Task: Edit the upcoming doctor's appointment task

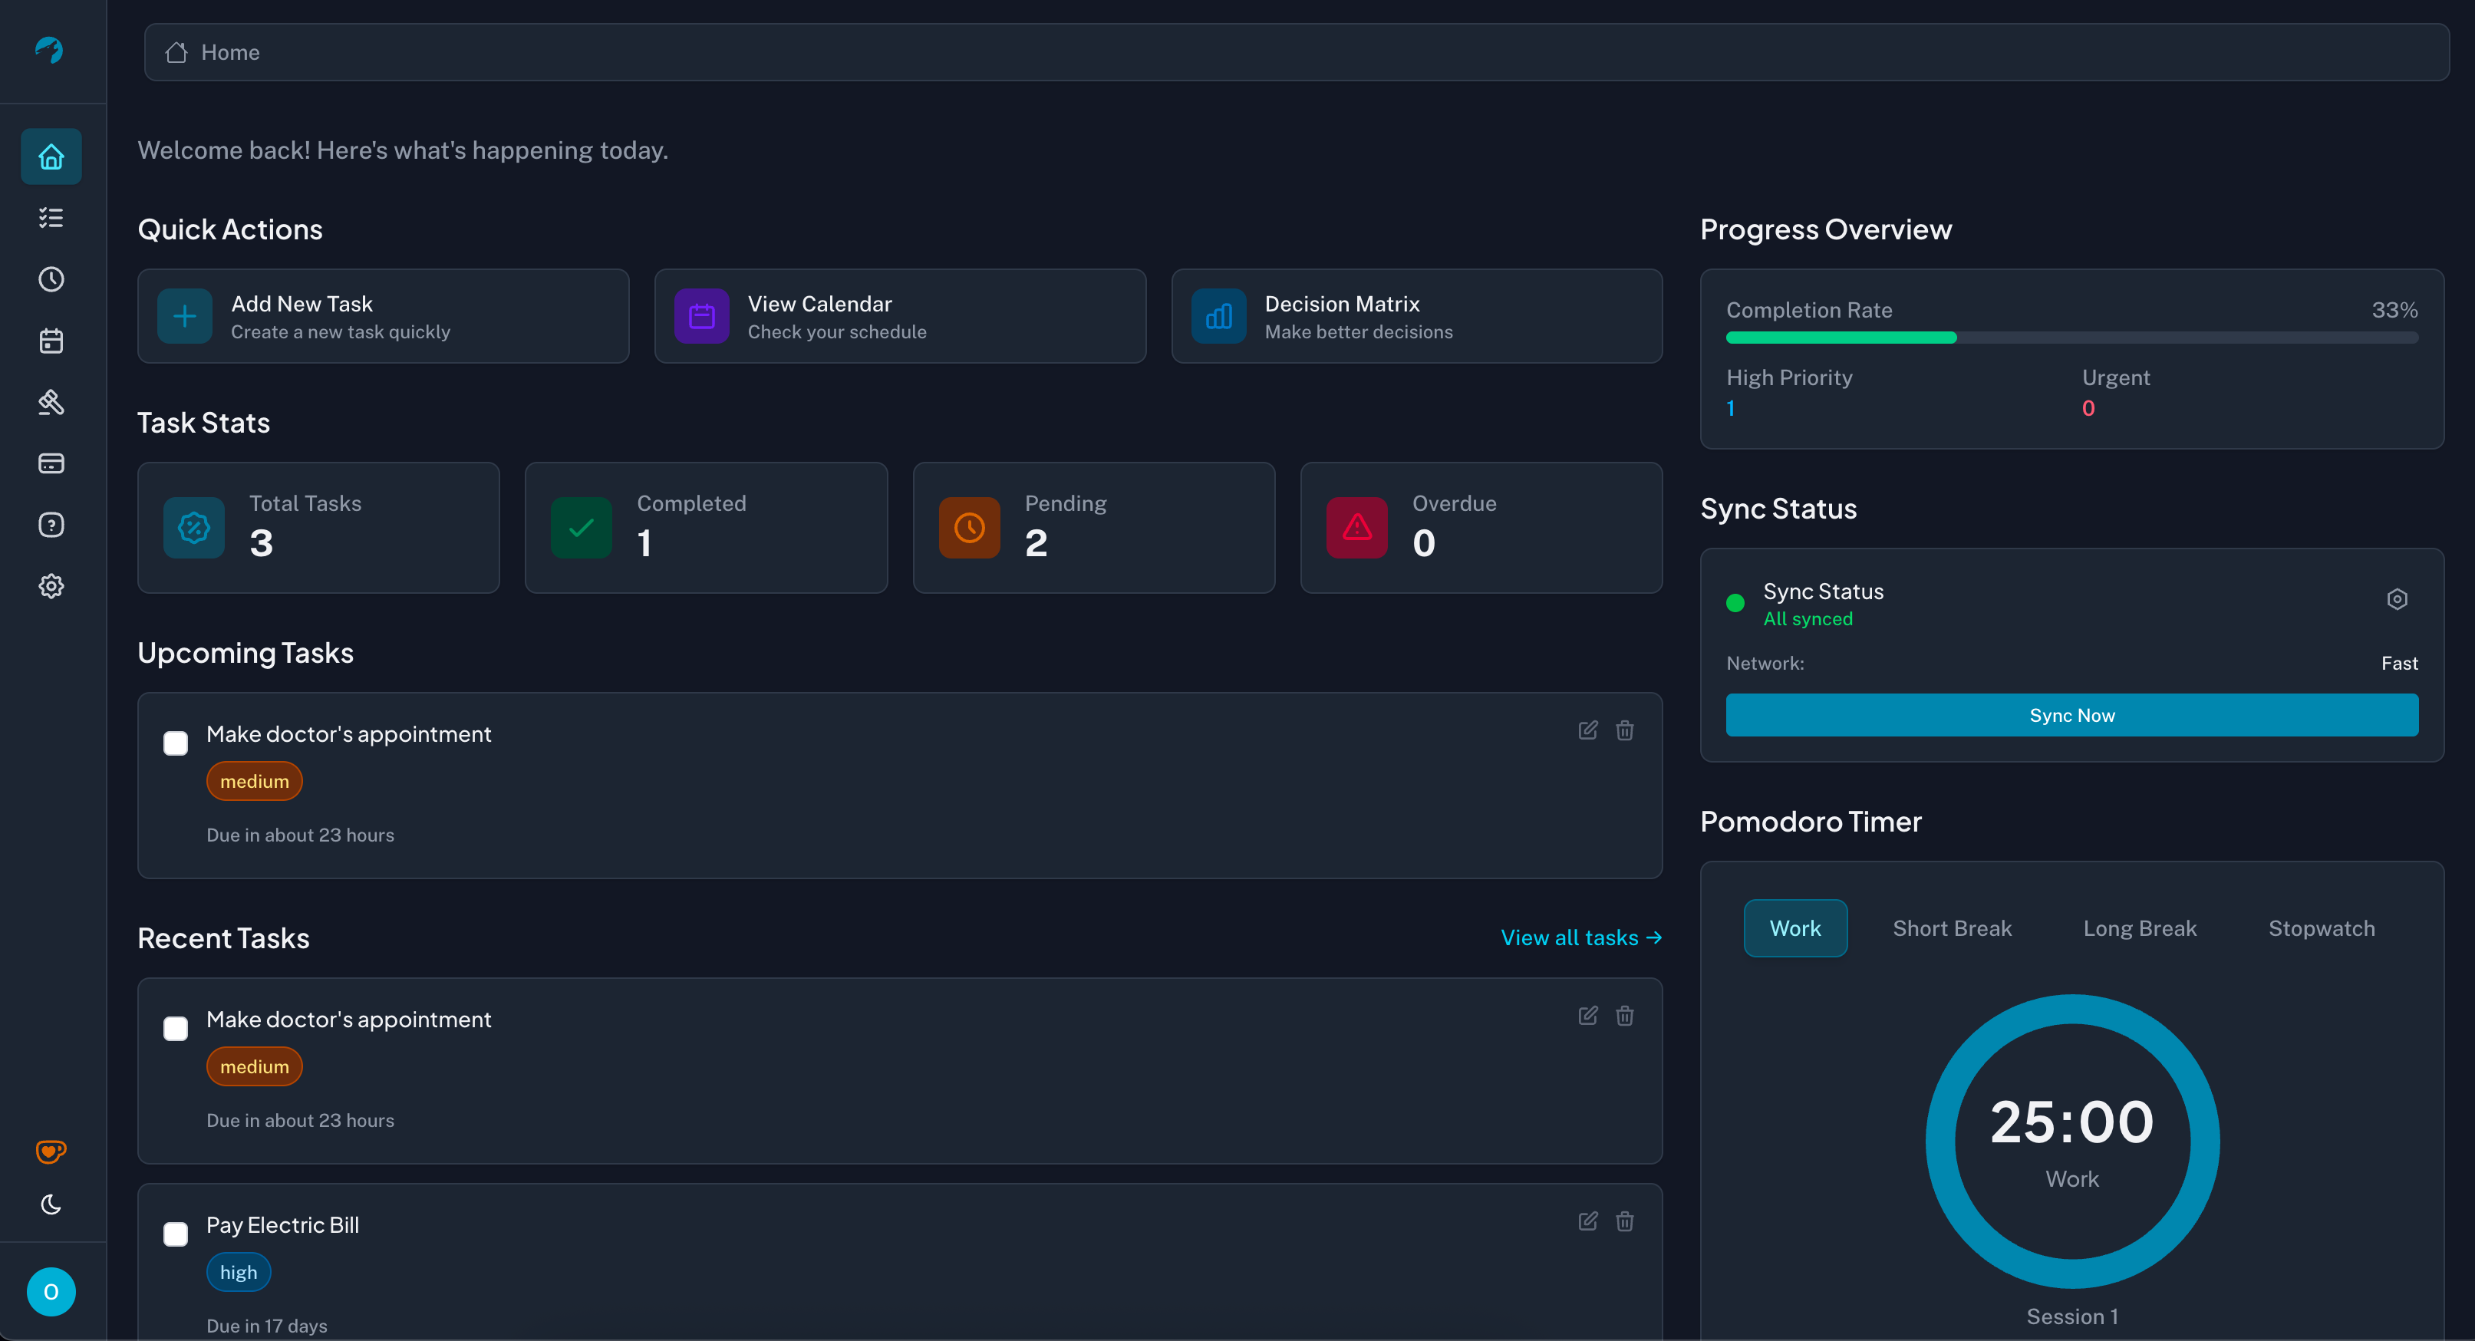Action: [1587, 730]
